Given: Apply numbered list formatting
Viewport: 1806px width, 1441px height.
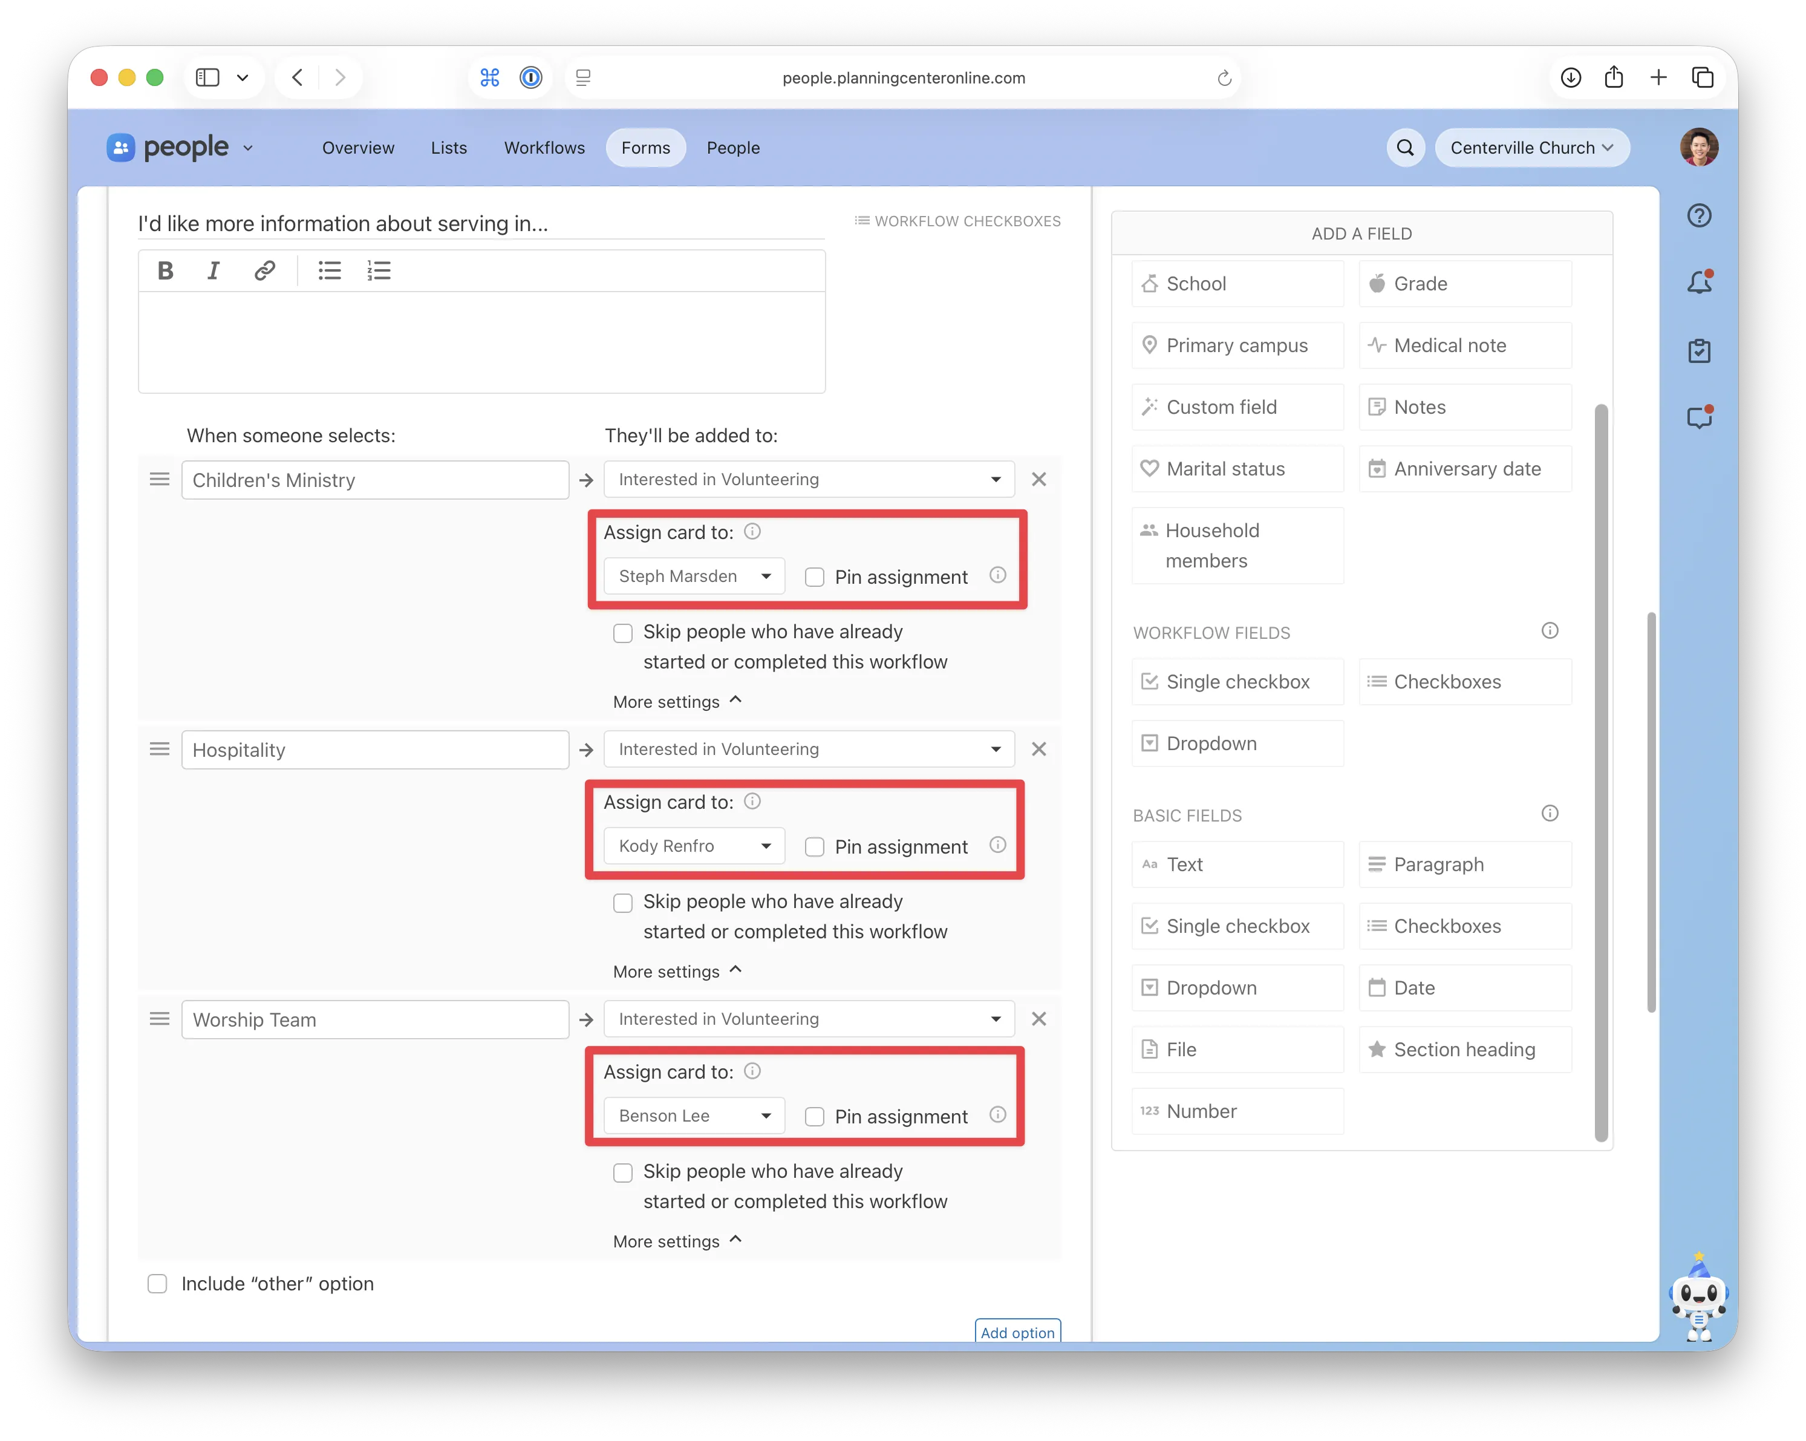Looking at the screenshot, I should coord(379,270).
